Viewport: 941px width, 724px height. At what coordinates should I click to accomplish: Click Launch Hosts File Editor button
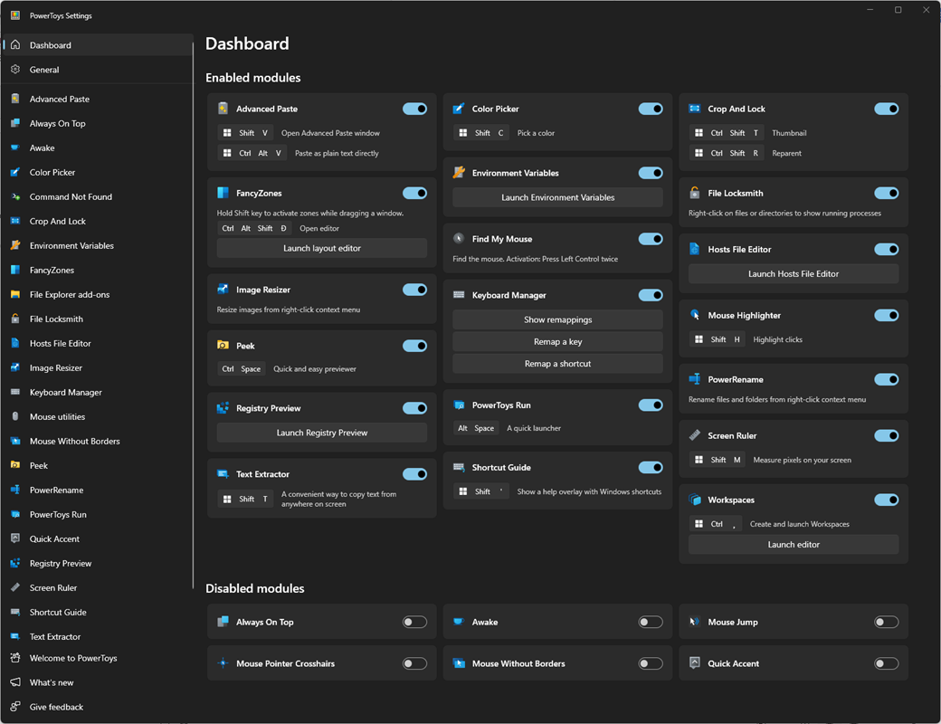pyautogui.click(x=794, y=273)
